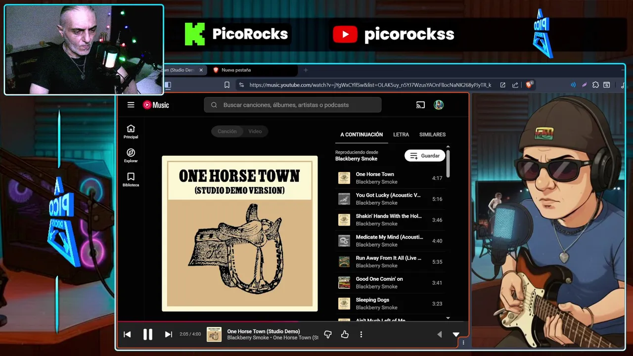Click the open-in-app icon in address bar
Screen dimensions: 633x356
click(502, 85)
